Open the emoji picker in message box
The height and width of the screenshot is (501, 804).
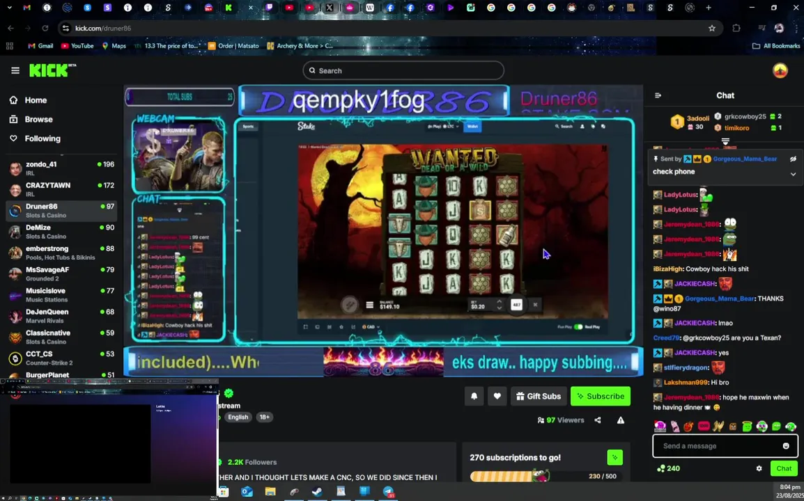tap(786, 445)
